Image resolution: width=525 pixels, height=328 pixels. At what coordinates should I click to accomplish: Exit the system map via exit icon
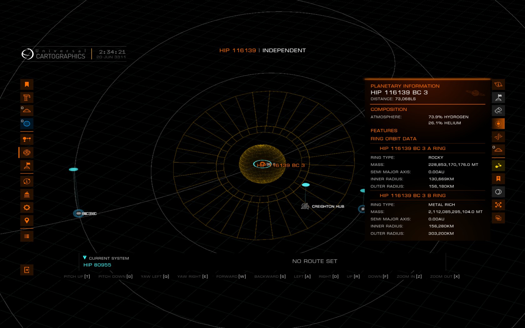pos(27,270)
